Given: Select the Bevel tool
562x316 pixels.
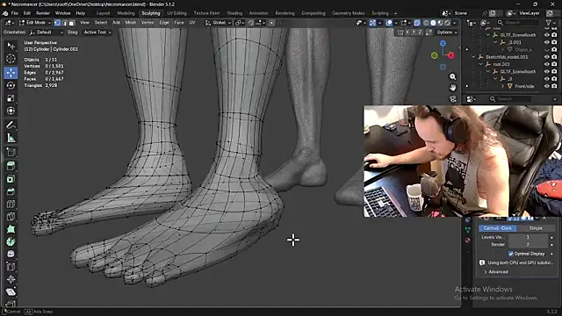Looking at the screenshot, I should tap(11, 191).
